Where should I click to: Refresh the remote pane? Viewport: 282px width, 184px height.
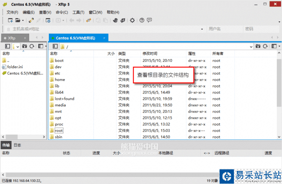(x=265, y=47)
